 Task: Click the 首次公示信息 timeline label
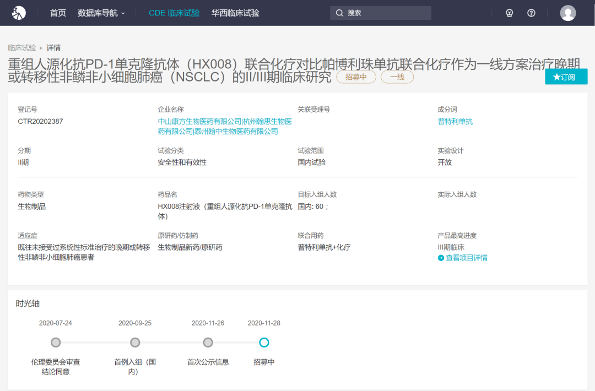208,362
